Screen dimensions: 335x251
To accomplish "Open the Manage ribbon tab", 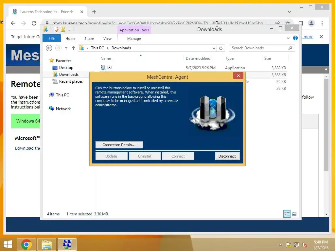I will (x=134, y=39).
